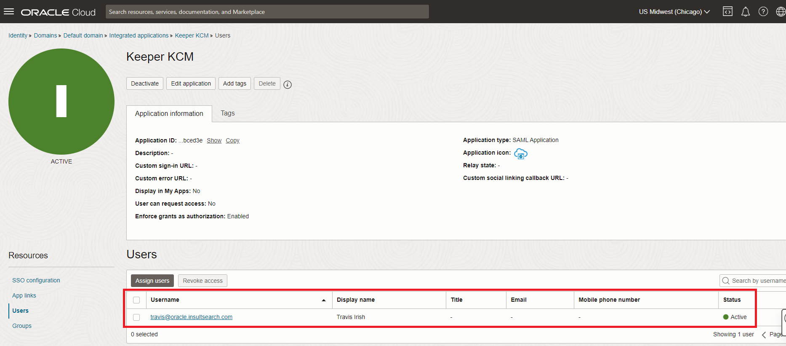This screenshot has width=786, height=346.
Task: Sort the table by Username column arrow
Action: click(323, 300)
